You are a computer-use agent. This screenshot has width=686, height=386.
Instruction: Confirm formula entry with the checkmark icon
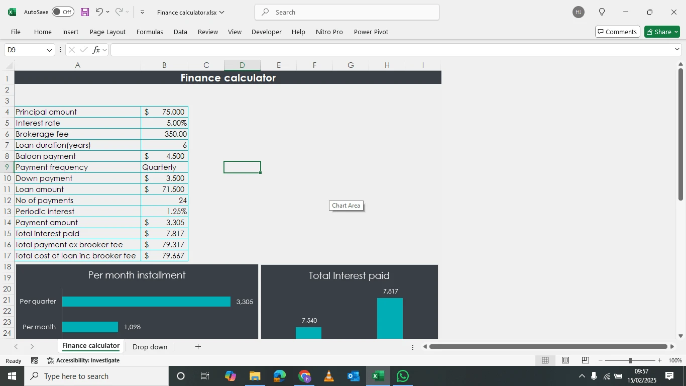click(x=84, y=50)
